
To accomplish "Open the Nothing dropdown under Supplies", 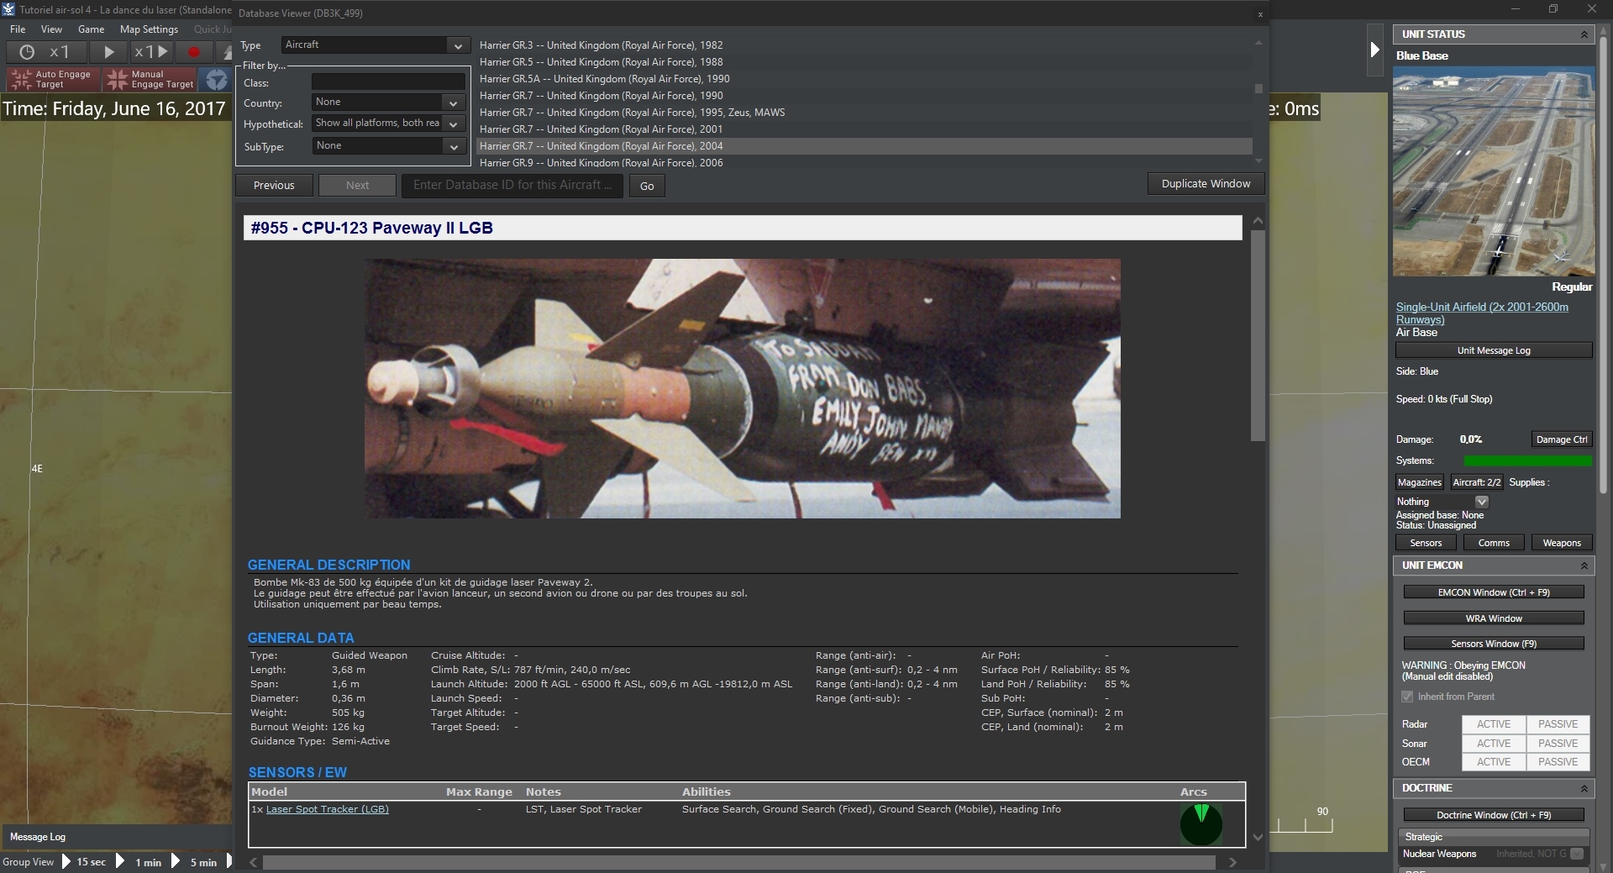I will pyautogui.click(x=1481, y=501).
